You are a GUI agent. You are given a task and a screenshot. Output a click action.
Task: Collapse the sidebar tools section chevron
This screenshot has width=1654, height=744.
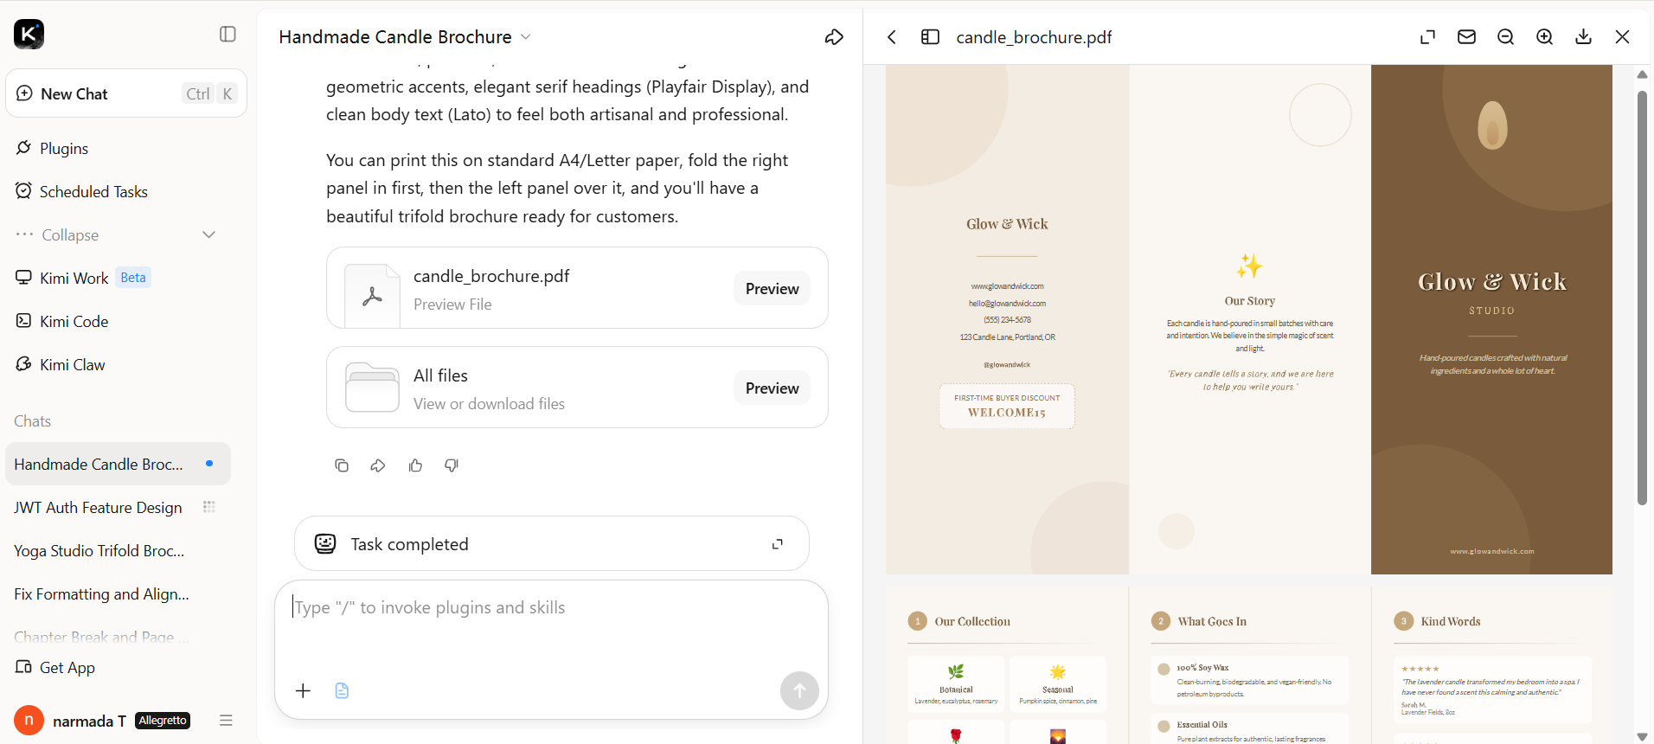pyautogui.click(x=208, y=235)
